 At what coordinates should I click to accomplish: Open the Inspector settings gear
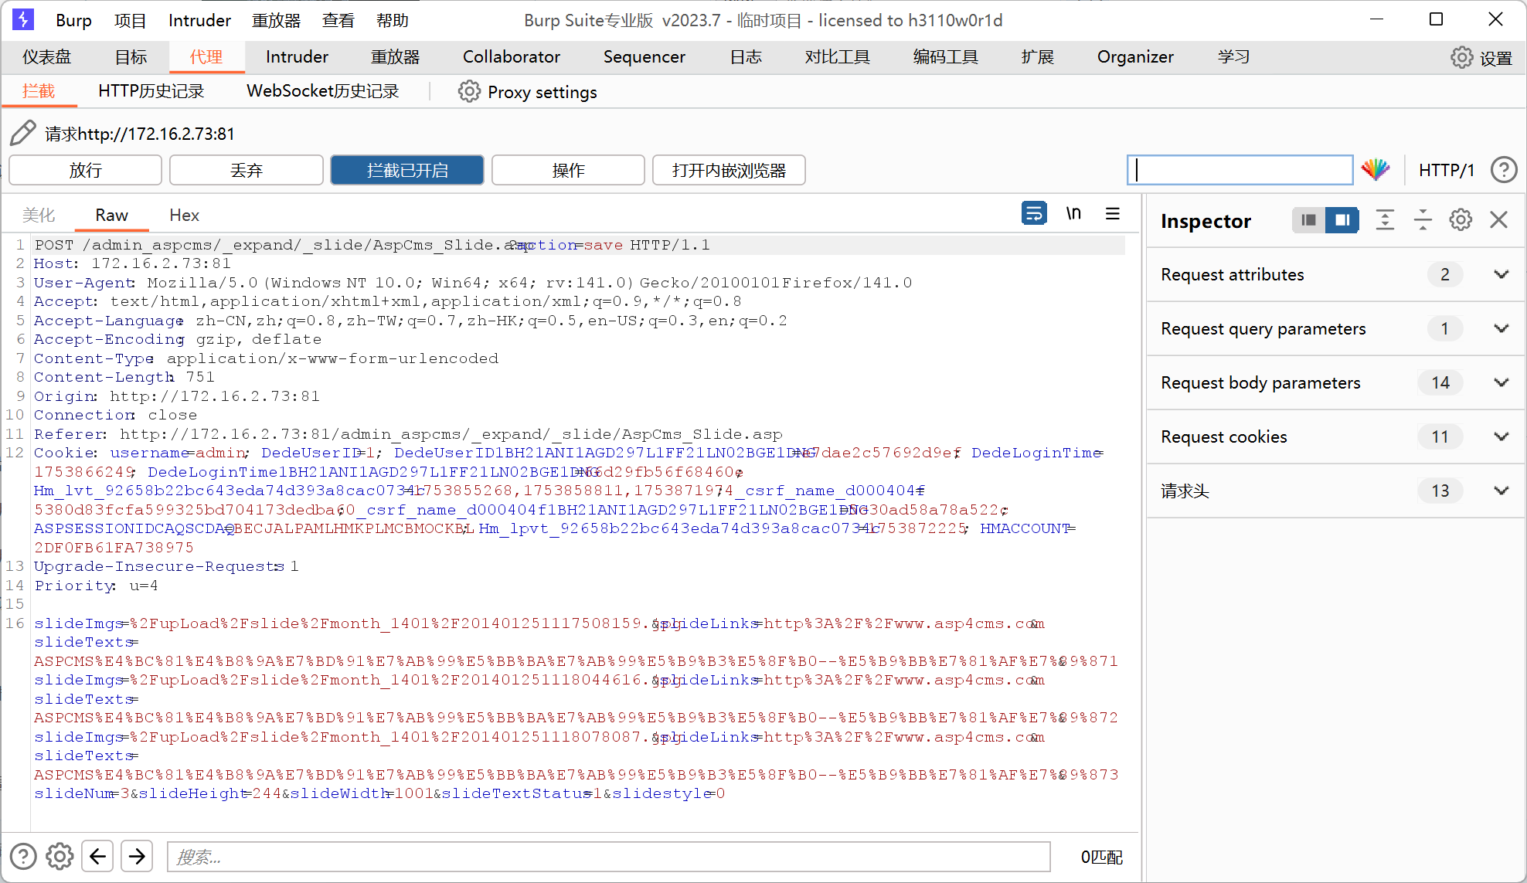pyautogui.click(x=1461, y=220)
